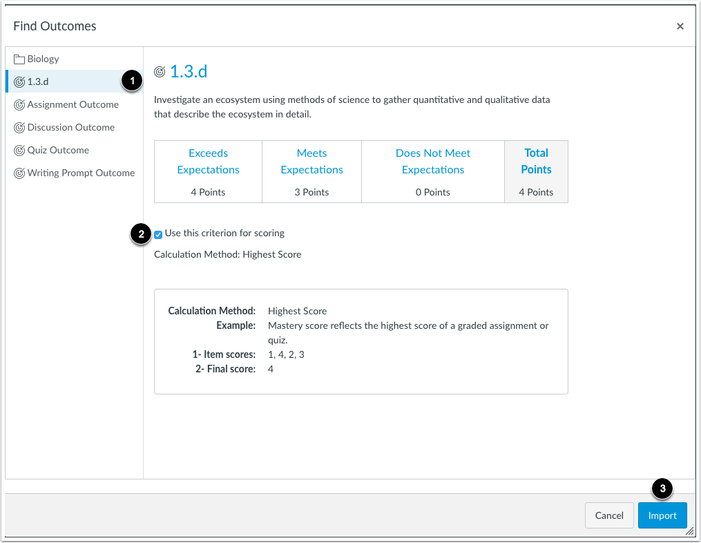Click the Quiz Outcome target icon
Viewport: 701px width, 543px height.
(x=19, y=151)
